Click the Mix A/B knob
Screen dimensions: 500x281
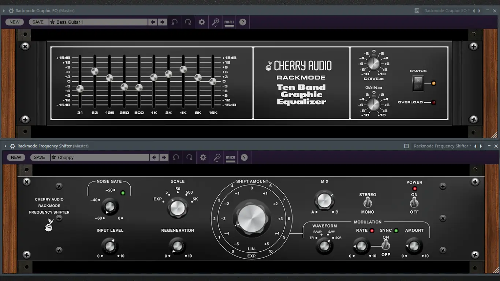point(324,200)
